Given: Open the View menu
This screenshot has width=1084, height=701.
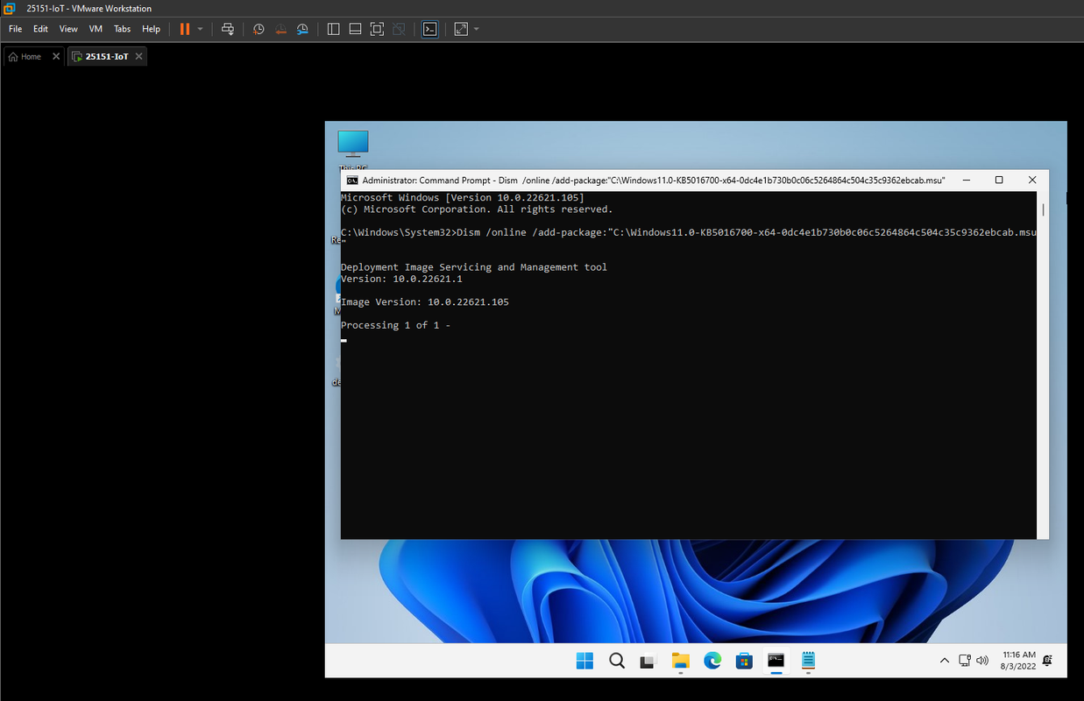Looking at the screenshot, I should pos(68,29).
